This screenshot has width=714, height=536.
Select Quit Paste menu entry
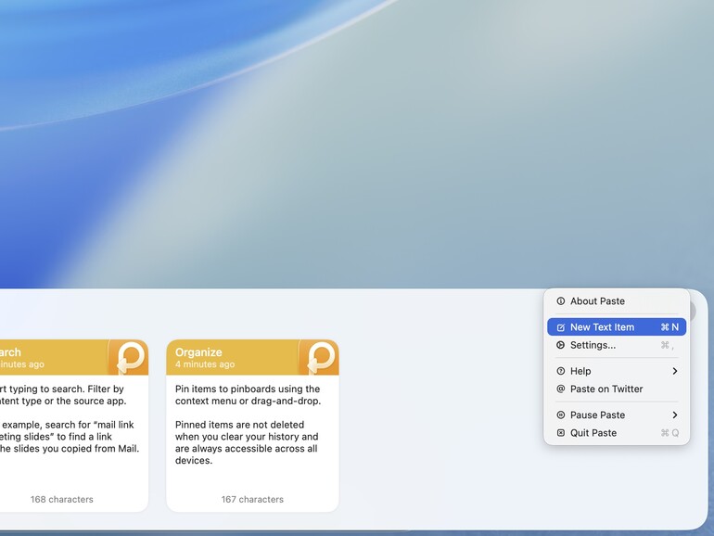click(617, 433)
